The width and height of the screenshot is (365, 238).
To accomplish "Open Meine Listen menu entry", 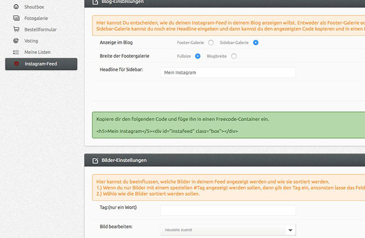I will point(38,52).
